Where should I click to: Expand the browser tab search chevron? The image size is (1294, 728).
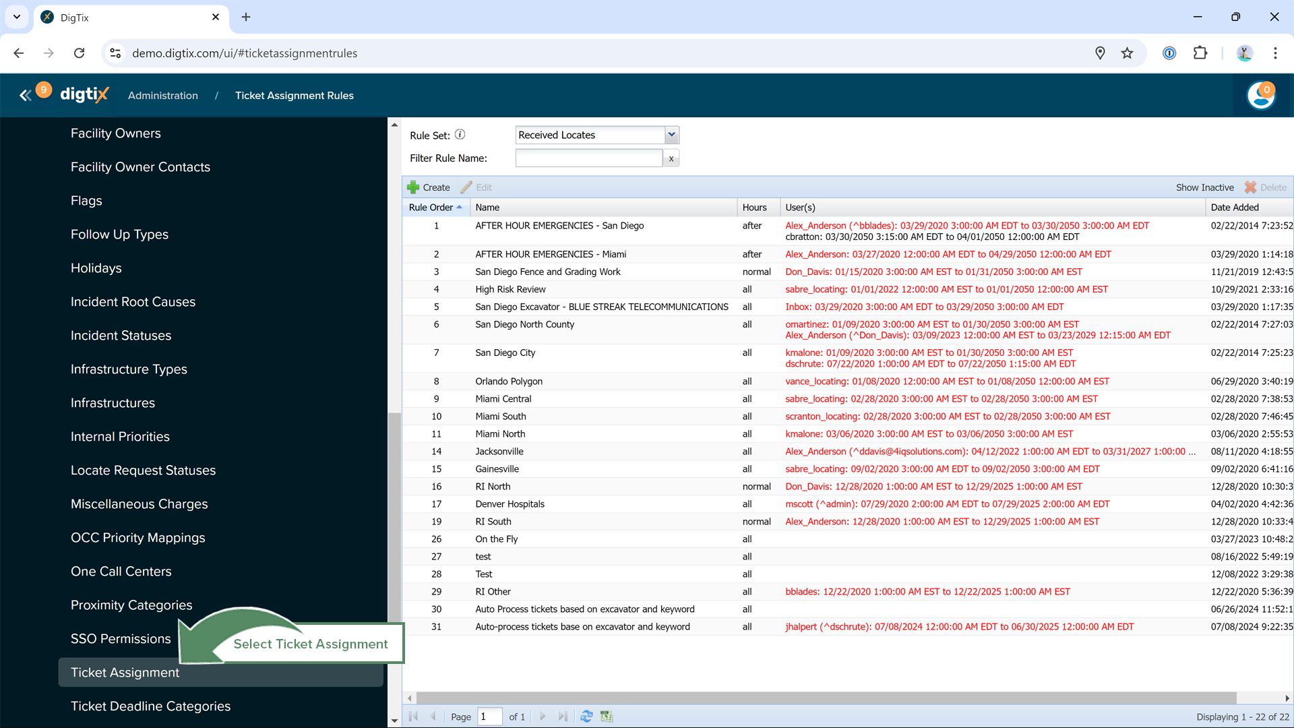pos(17,17)
